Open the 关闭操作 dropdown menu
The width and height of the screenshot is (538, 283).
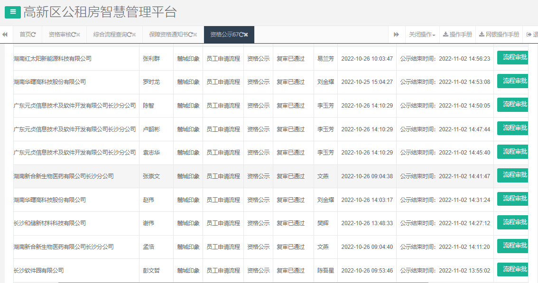tap(422, 34)
